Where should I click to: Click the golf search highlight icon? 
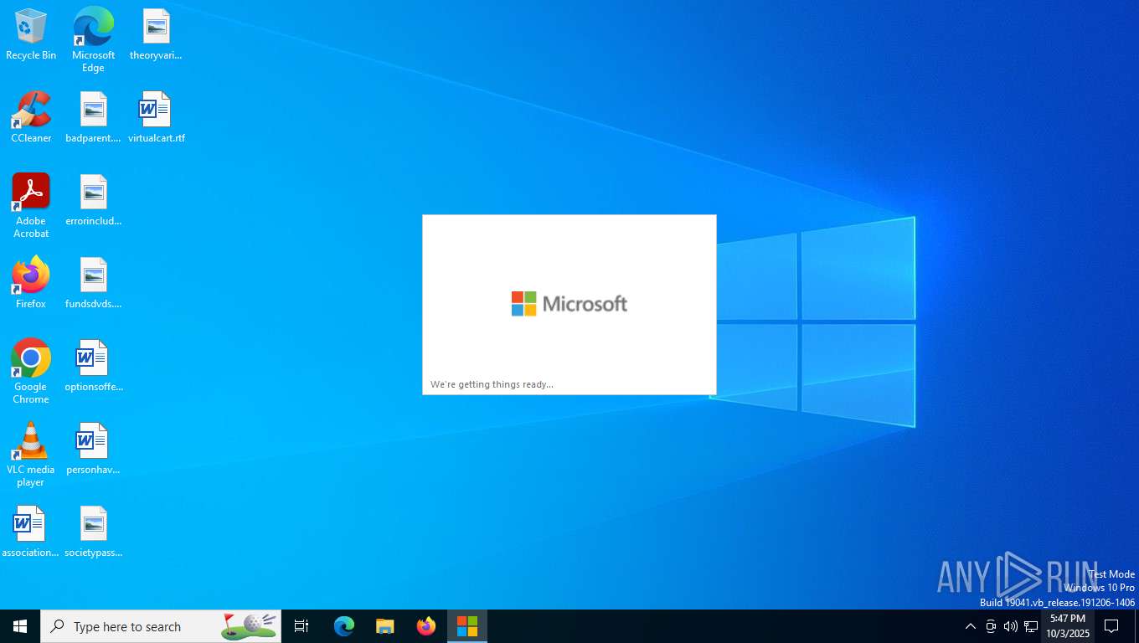coord(249,625)
